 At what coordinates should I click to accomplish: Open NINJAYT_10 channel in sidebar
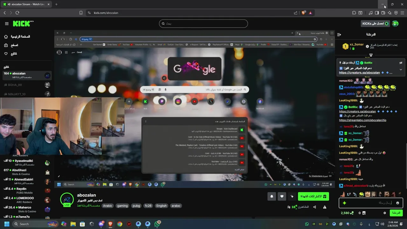(27, 94)
